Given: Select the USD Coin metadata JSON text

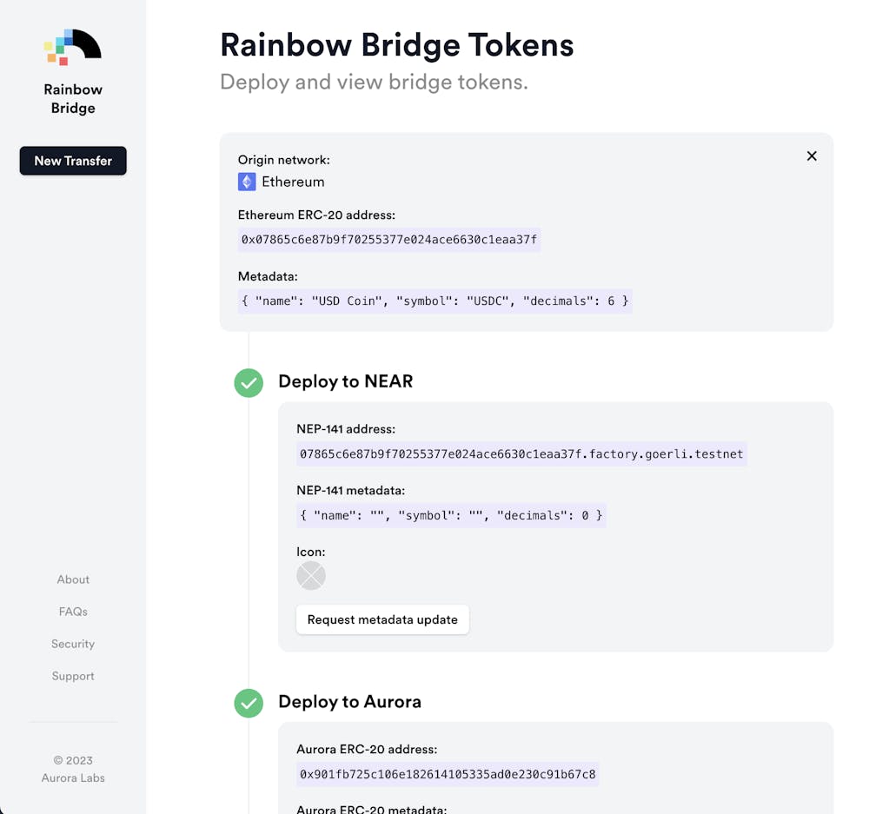Looking at the screenshot, I should pyautogui.click(x=435, y=301).
